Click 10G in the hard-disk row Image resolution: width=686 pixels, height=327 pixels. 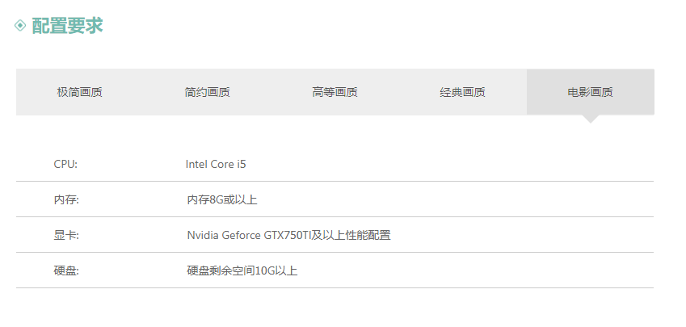tap(265, 271)
